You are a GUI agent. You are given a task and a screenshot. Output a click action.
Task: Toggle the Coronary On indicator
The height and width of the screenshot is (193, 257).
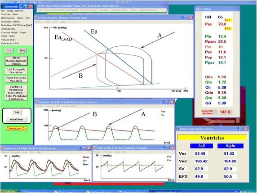click(17, 129)
